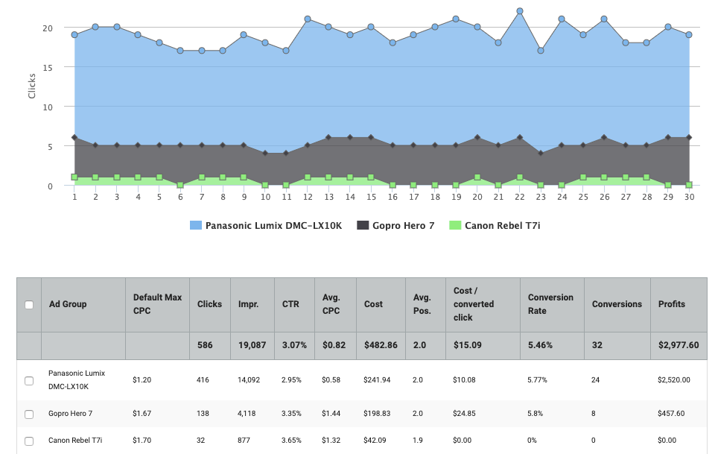Viewport: 715px width, 454px height.
Task: Toggle Gopro Hero 7 dark legend swatch
Action: (363, 225)
